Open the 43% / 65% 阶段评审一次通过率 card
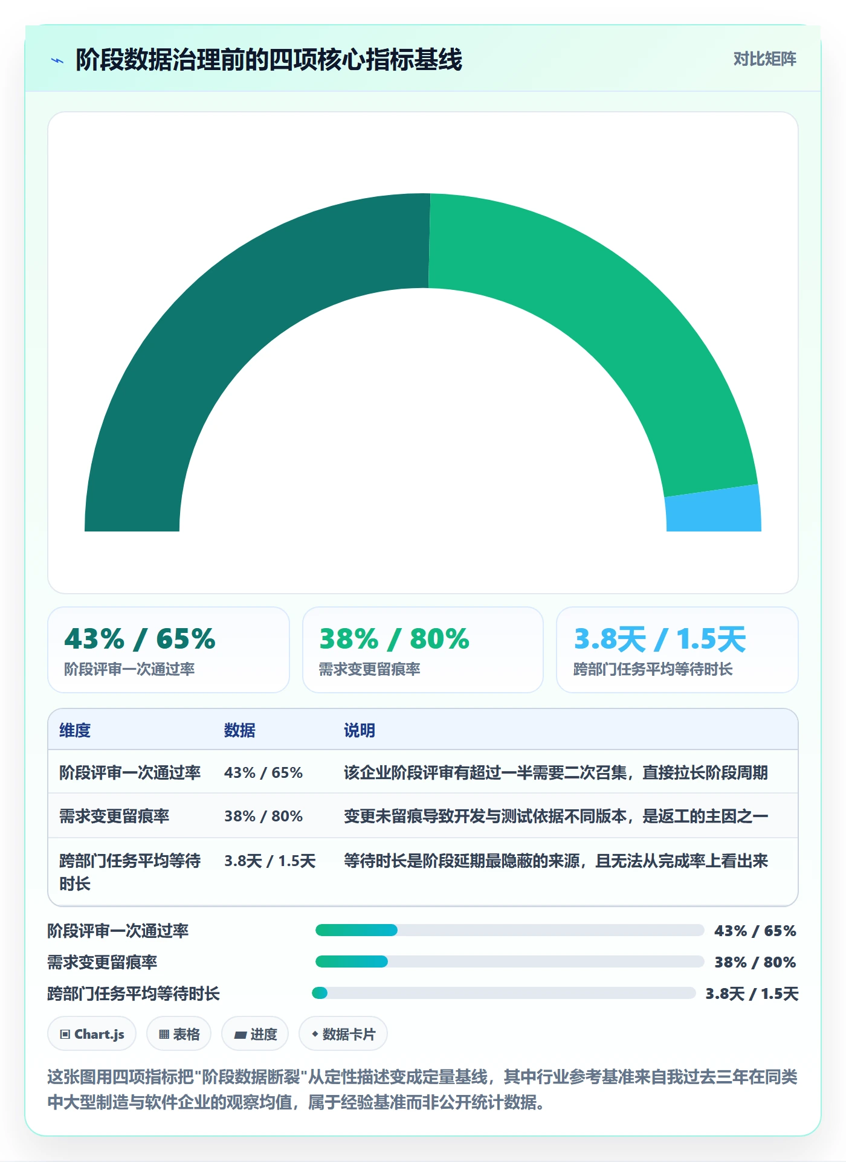The image size is (846, 1162). tap(169, 650)
